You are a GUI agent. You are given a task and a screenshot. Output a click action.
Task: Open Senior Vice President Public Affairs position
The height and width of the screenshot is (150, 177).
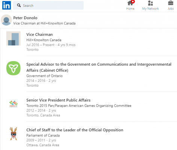[x=58, y=100]
